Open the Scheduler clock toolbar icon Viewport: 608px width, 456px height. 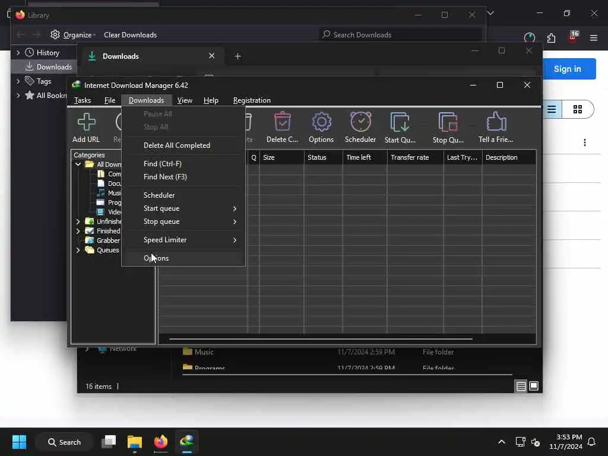tap(360, 127)
